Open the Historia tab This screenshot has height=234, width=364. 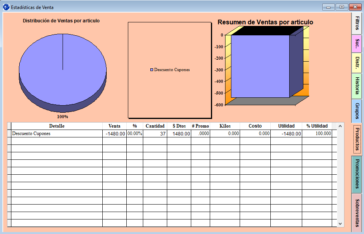pos(357,86)
